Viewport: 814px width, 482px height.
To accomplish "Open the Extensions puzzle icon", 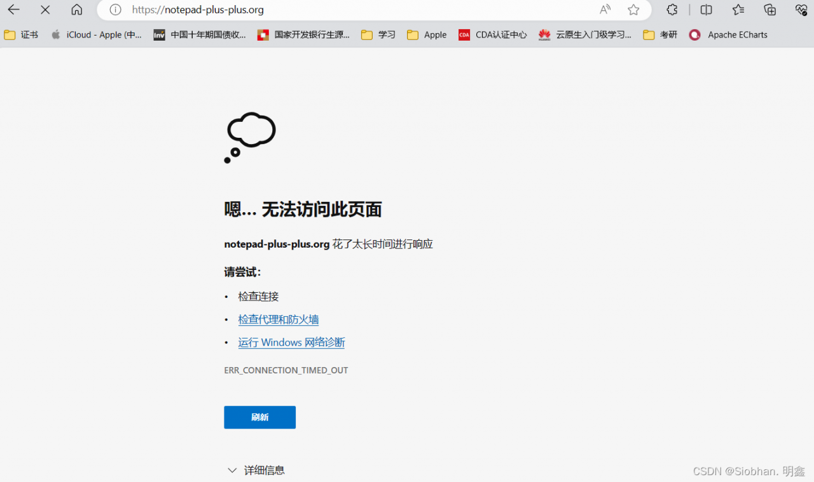I will coord(672,10).
